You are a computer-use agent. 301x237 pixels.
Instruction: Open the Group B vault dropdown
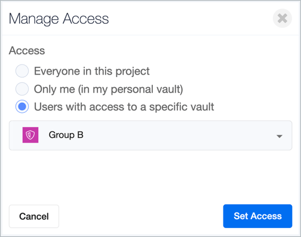point(150,136)
